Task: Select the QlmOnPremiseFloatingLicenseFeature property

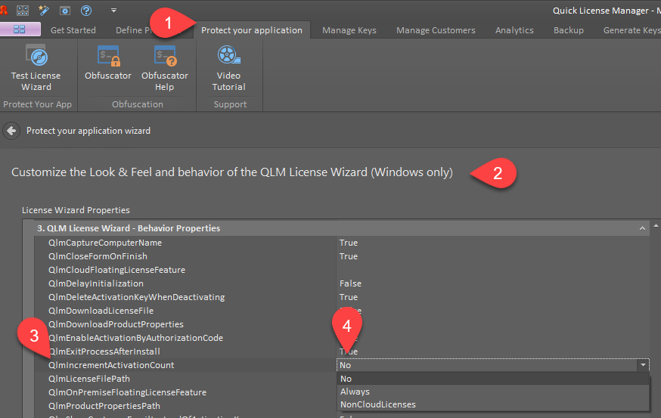Action: coord(127,392)
